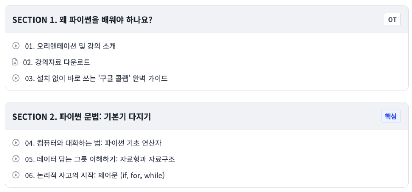Open lecture 03 구글 콜랩 완벽 가이드

tap(96, 79)
